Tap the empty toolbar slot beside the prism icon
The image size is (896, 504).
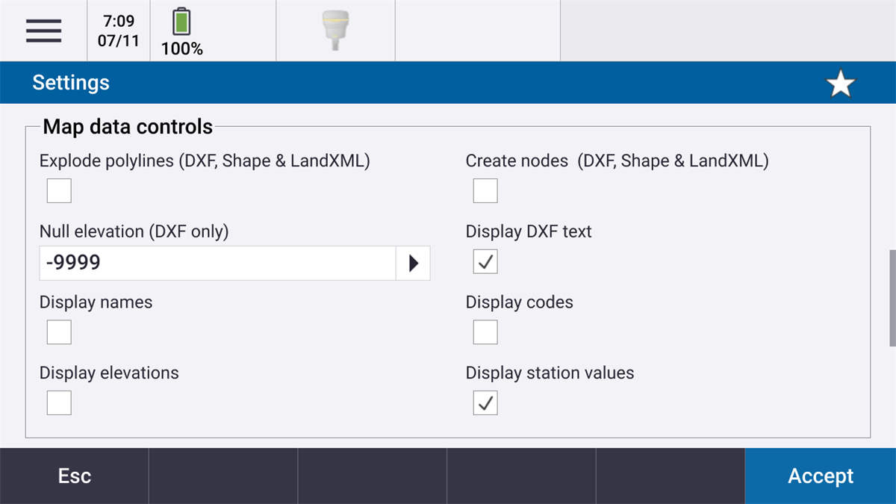(476, 30)
